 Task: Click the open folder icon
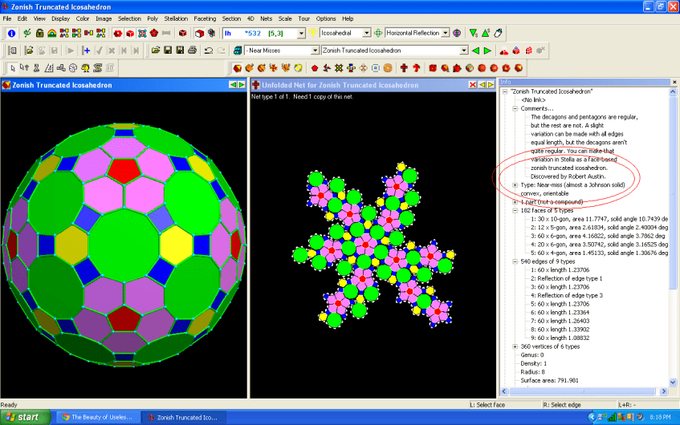point(156,51)
